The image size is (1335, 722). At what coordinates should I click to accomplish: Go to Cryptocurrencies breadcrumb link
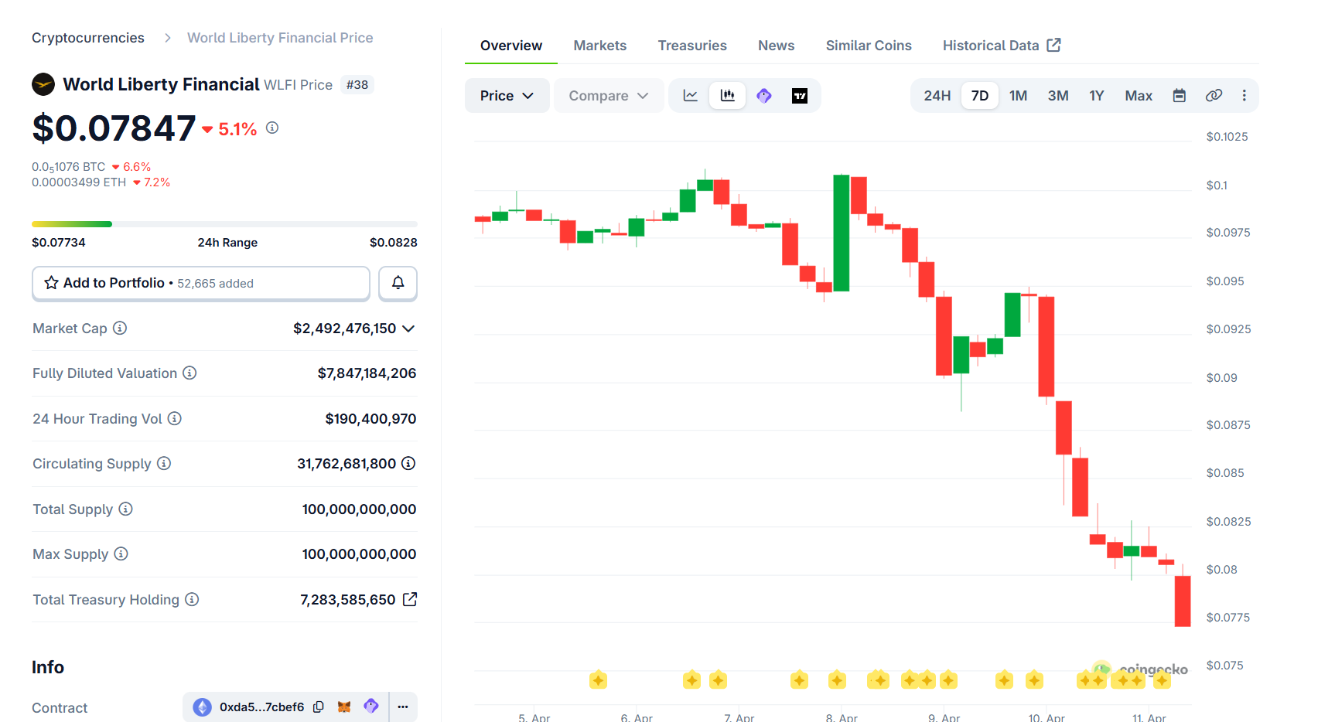point(88,38)
